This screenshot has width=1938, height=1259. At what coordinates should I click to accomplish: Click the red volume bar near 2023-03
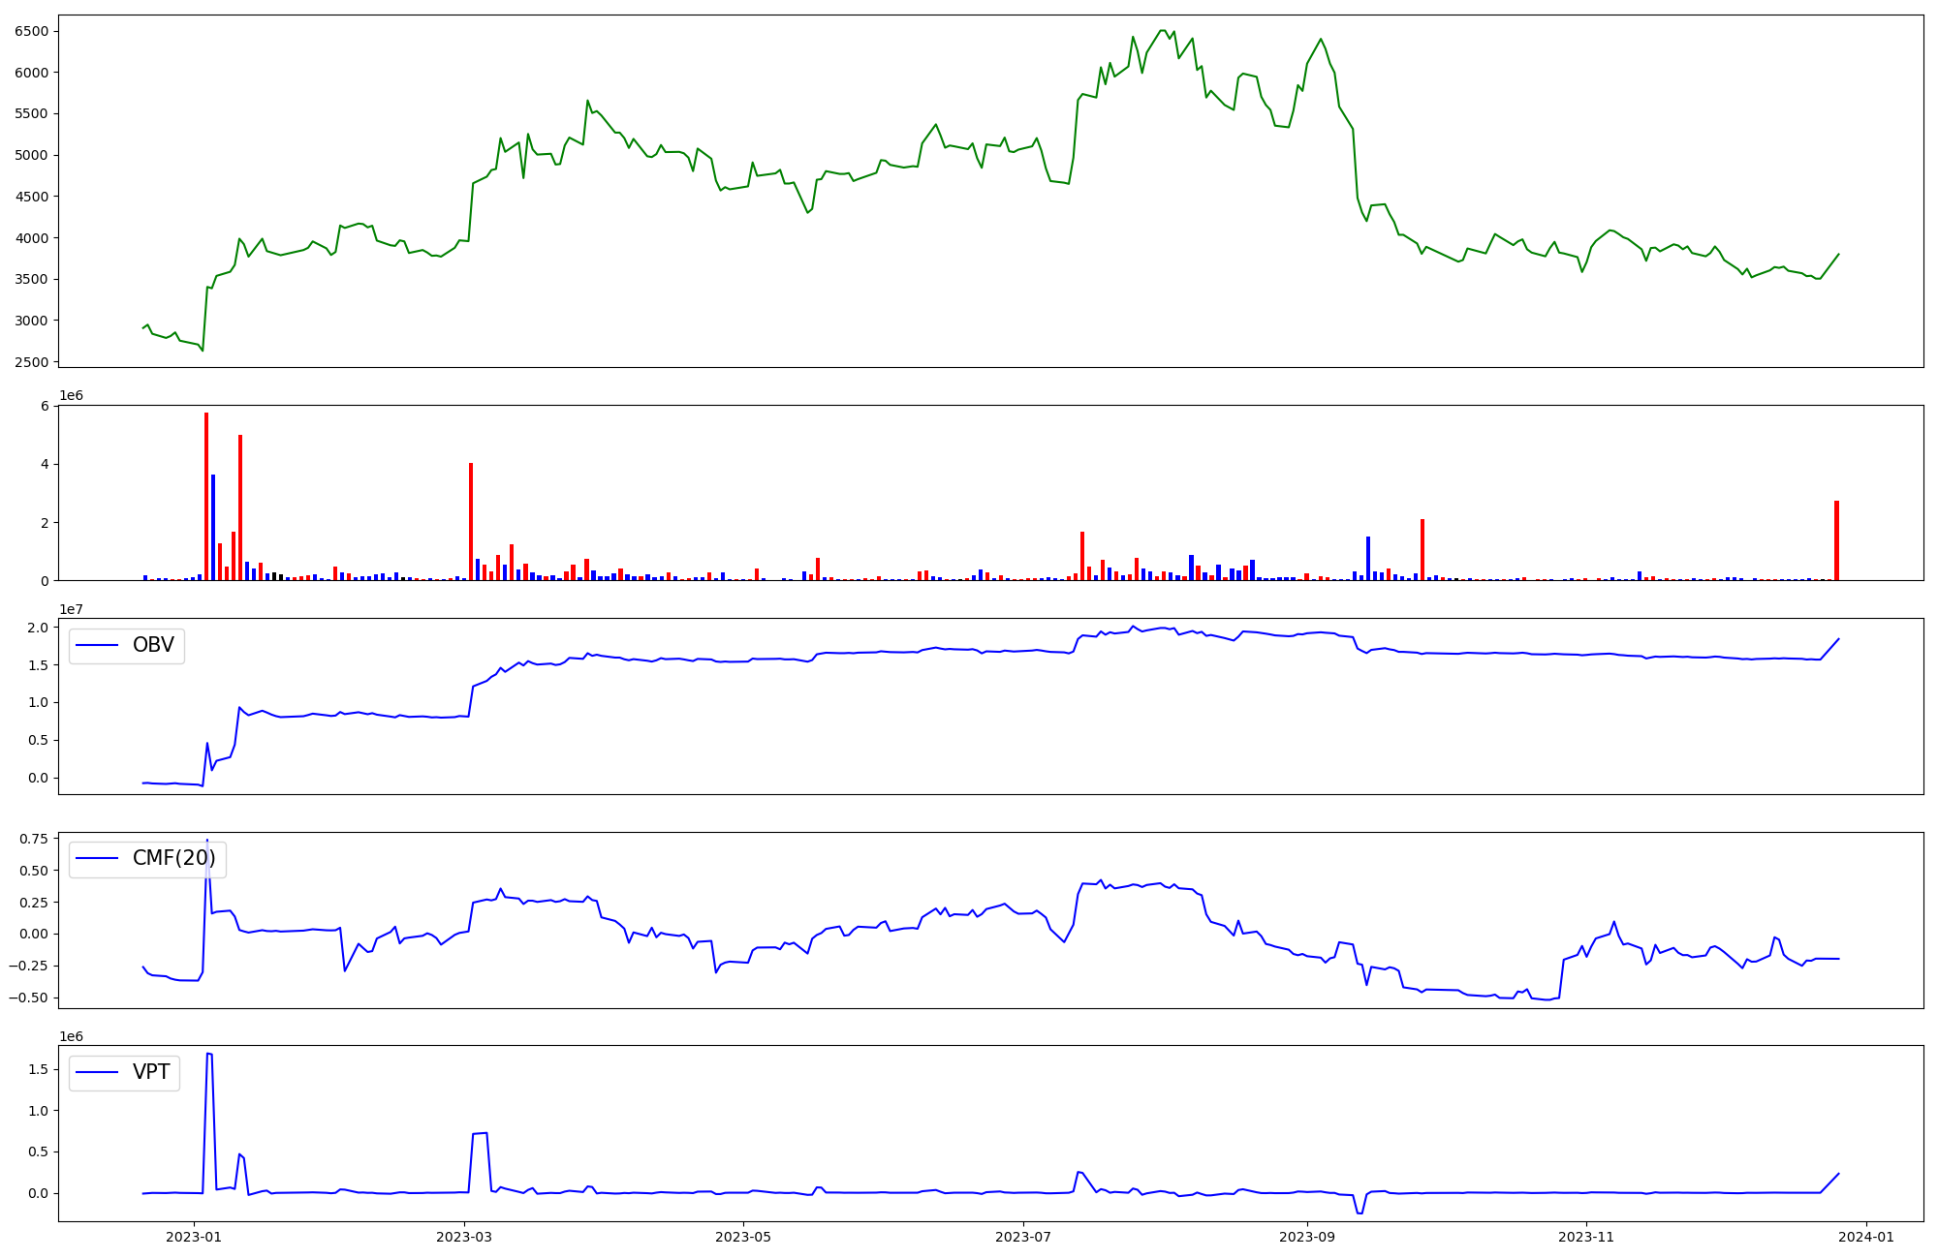point(471,521)
